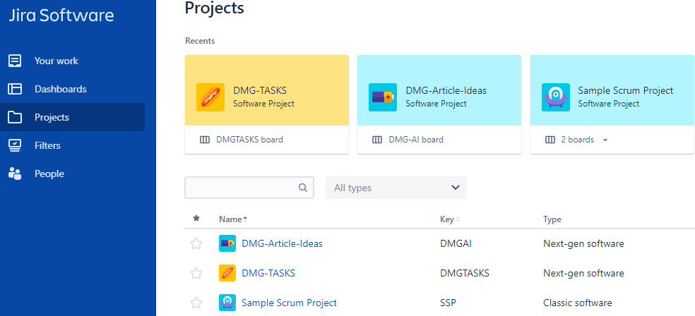This screenshot has width=695, height=316.
Task: Click the SSP key cell
Action: 448,303
